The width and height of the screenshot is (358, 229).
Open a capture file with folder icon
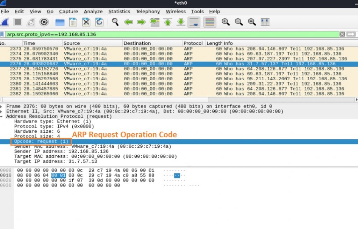coord(60,22)
